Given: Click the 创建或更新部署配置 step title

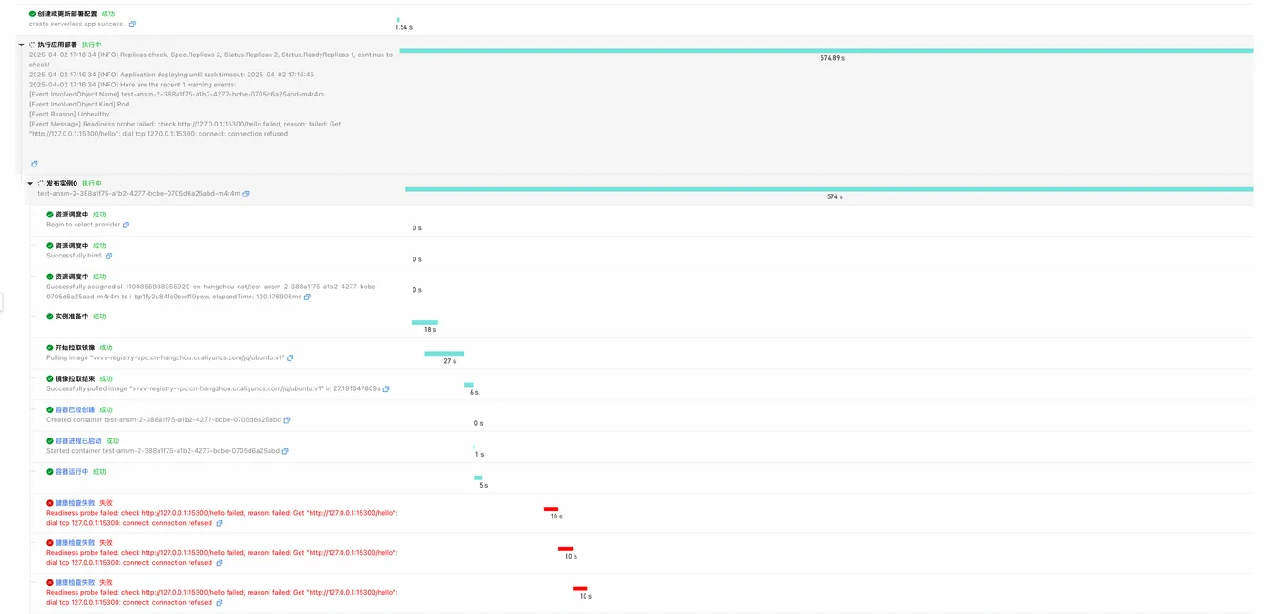Looking at the screenshot, I should 67,15.
